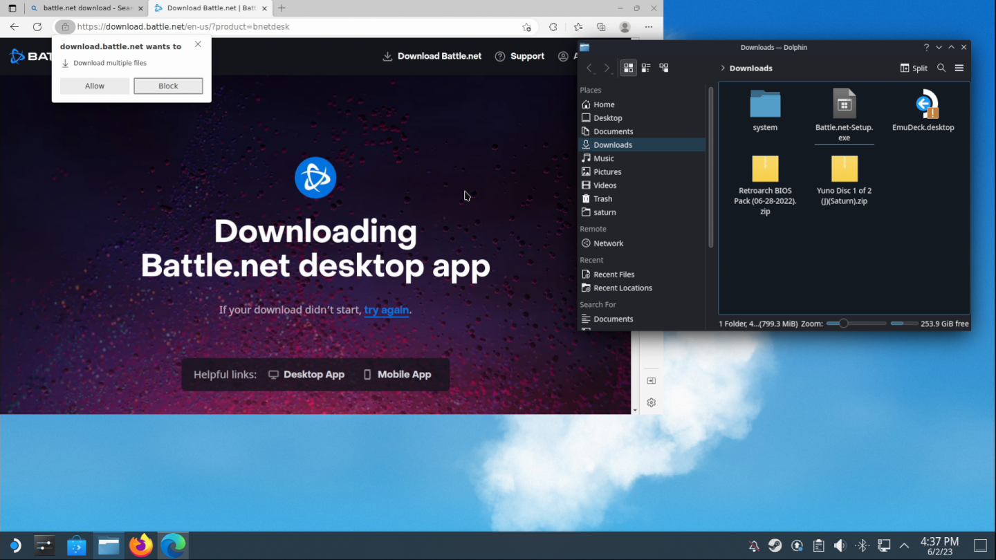Open Edge settings and more menu
Viewport: 996px width, 560px height.
point(648,27)
